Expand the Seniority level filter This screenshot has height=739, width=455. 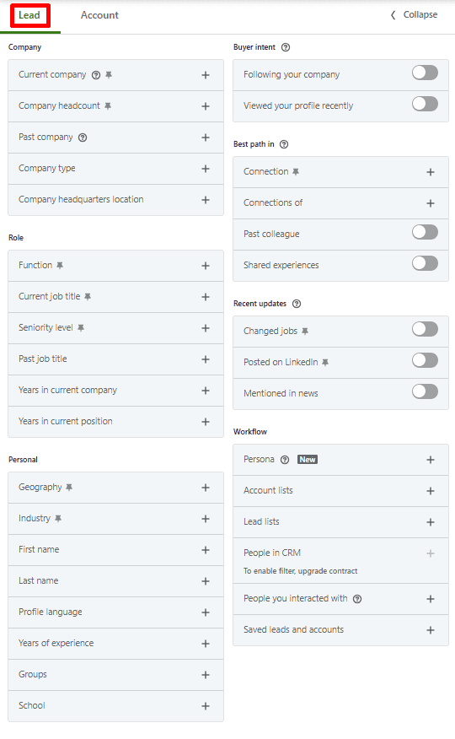[x=115, y=328]
